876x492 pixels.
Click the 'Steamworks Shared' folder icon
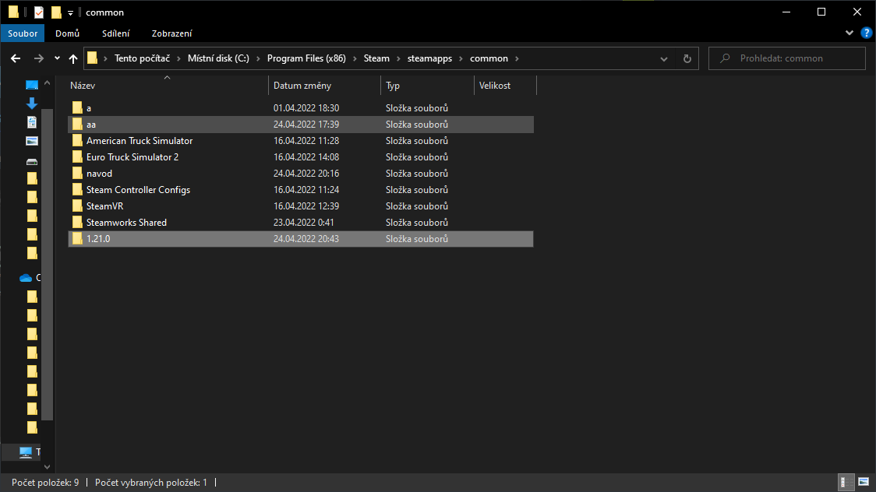pyautogui.click(x=77, y=222)
